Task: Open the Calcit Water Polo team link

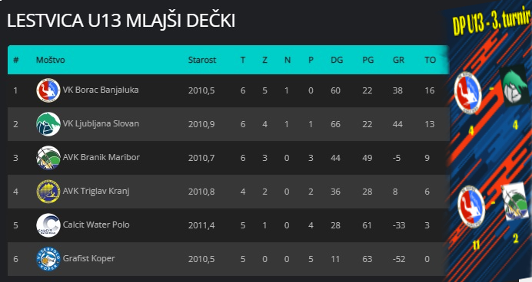Action: [96, 225]
